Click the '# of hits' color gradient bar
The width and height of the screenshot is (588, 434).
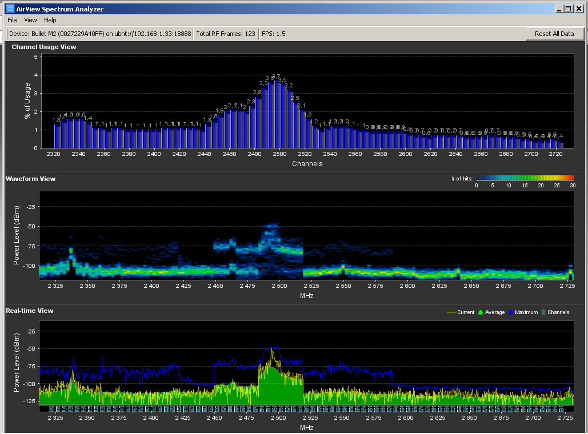tap(525, 178)
